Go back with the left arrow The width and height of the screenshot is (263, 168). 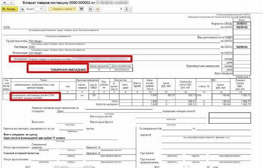coord(5,3)
